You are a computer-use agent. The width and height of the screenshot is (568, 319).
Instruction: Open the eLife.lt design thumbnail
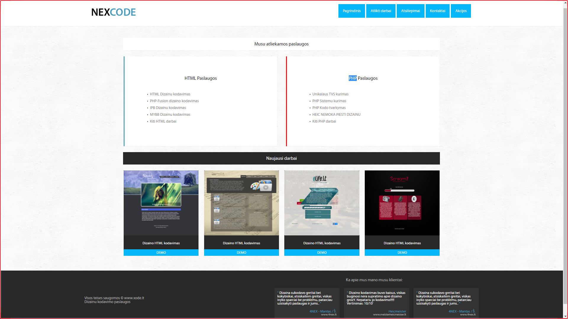point(322,203)
